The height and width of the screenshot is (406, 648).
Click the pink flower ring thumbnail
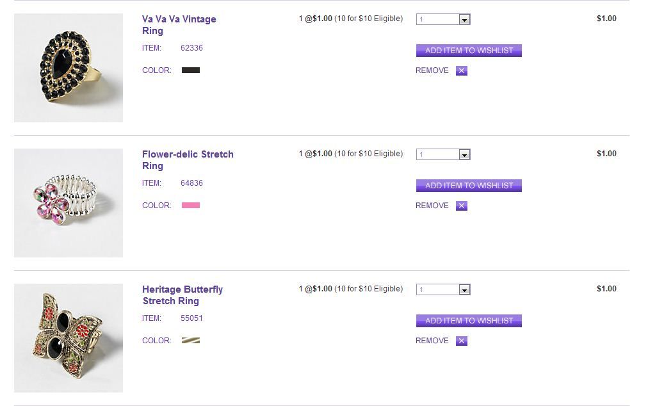(69, 203)
